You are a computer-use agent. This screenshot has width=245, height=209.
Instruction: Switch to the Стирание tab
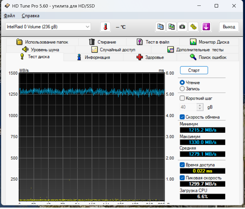(x=103, y=42)
